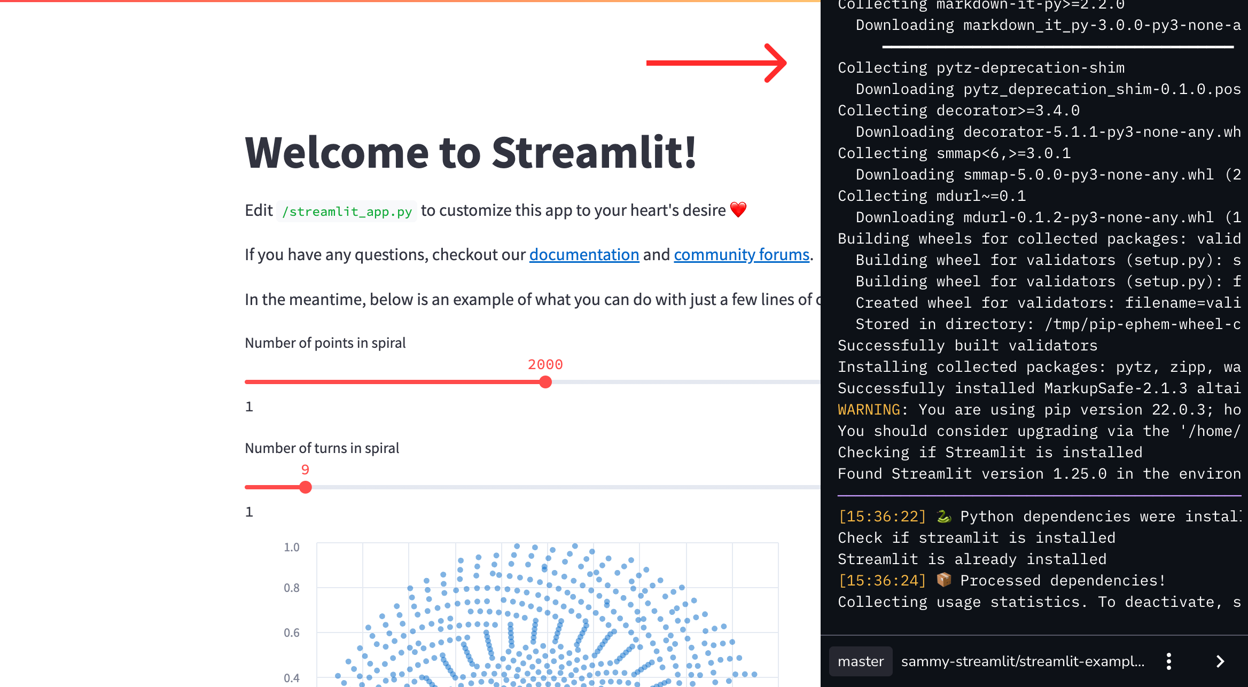Click the snake emoji in the terminal log
1248x687 pixels.
(942, 516)
